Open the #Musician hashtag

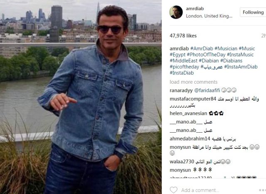226,48
